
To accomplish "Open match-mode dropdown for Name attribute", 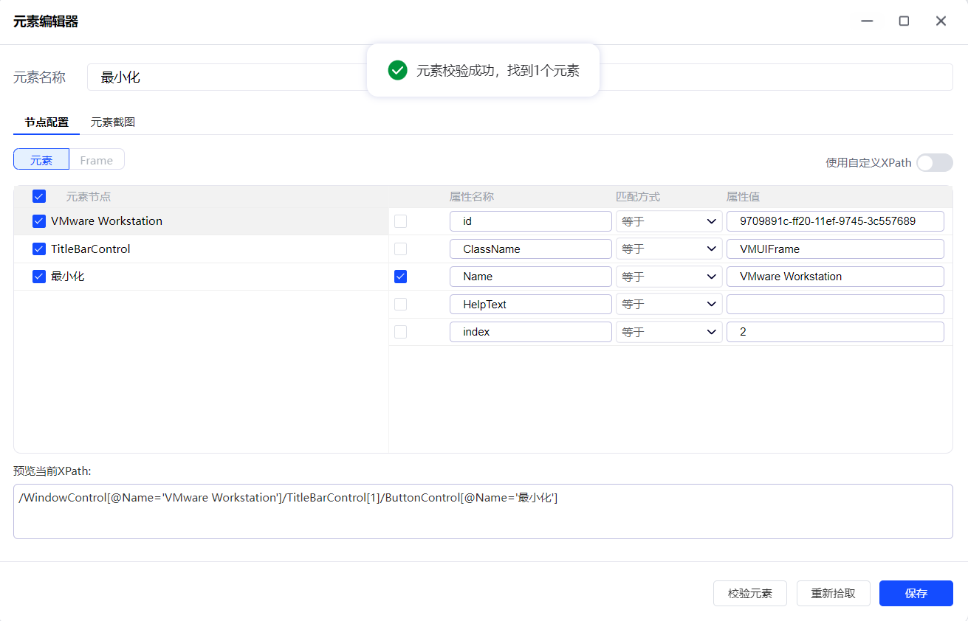I will (x=668, y=277).
